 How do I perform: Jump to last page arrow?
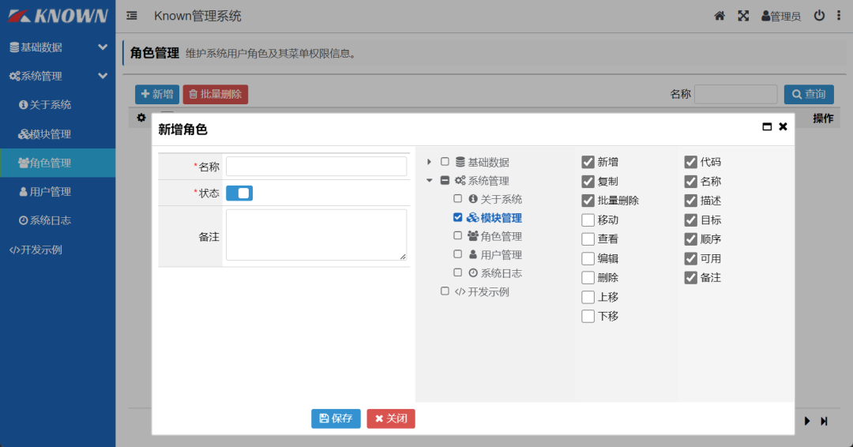pyautogui.click(x=824, y=421)
